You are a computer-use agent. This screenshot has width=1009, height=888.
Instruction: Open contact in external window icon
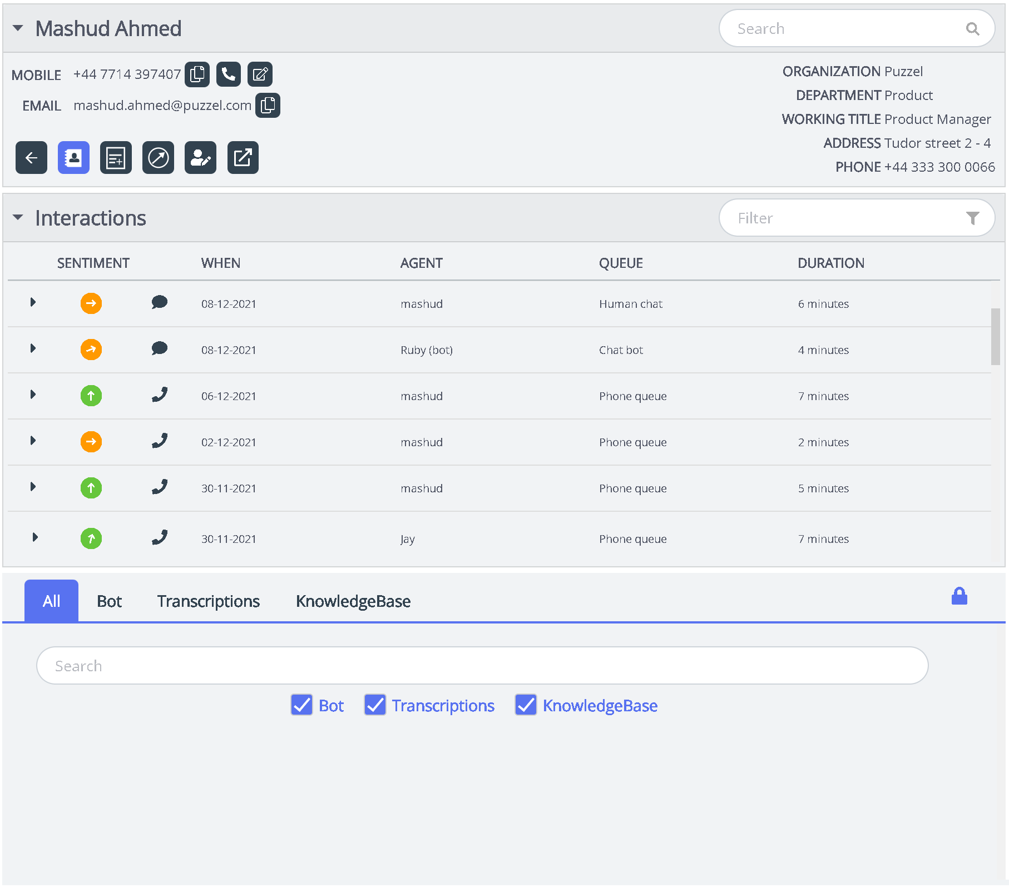pos(243,158)
